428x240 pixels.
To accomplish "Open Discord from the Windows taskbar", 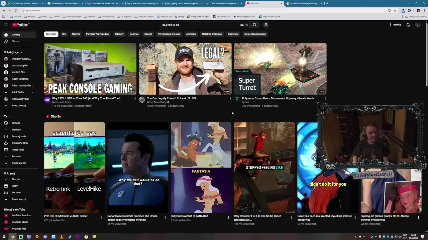I will click(45, 237).
